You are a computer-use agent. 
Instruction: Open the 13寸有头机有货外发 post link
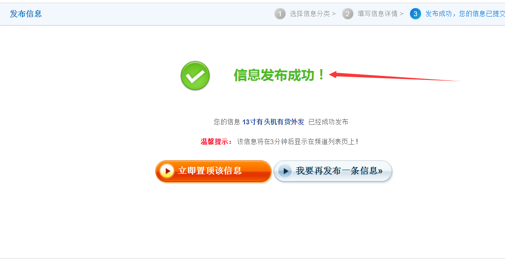(x=273, y=122)
